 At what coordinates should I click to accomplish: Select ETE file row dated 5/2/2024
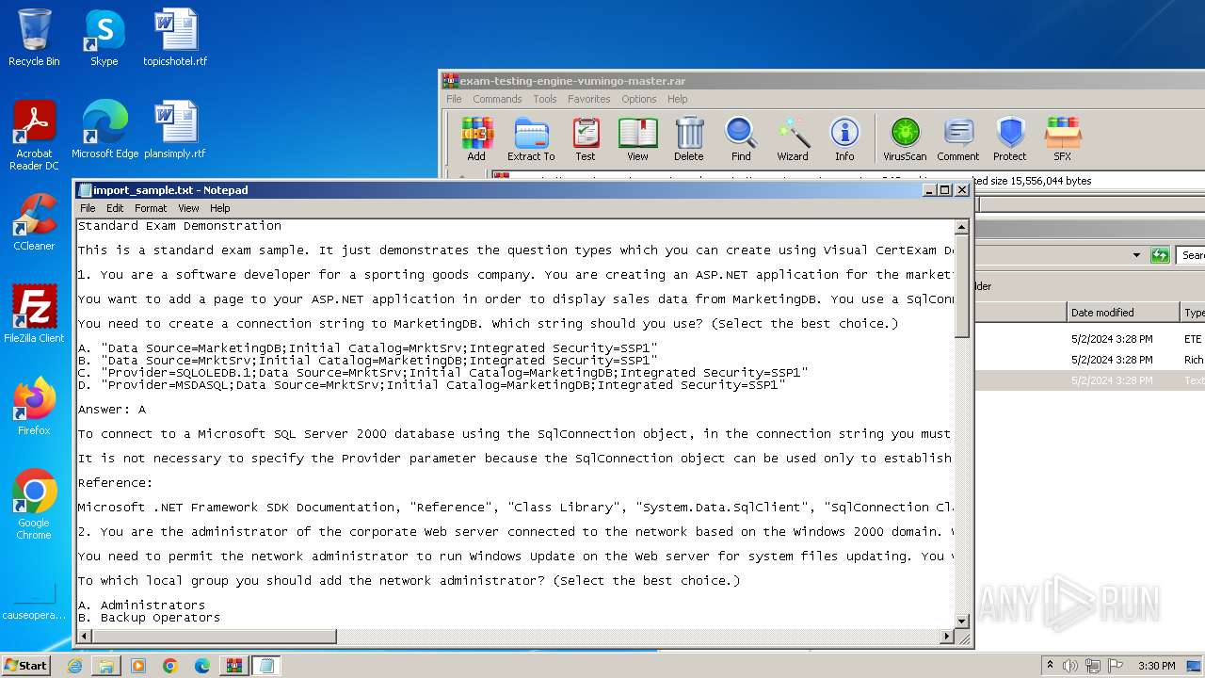(x=1089, y=339)
